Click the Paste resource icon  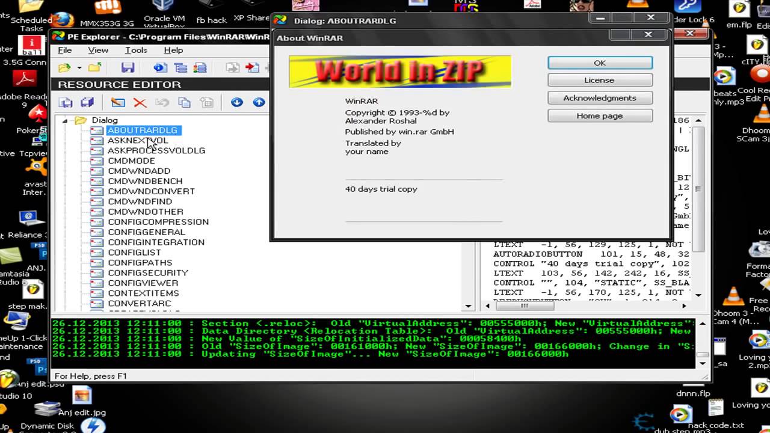(206, 102)
